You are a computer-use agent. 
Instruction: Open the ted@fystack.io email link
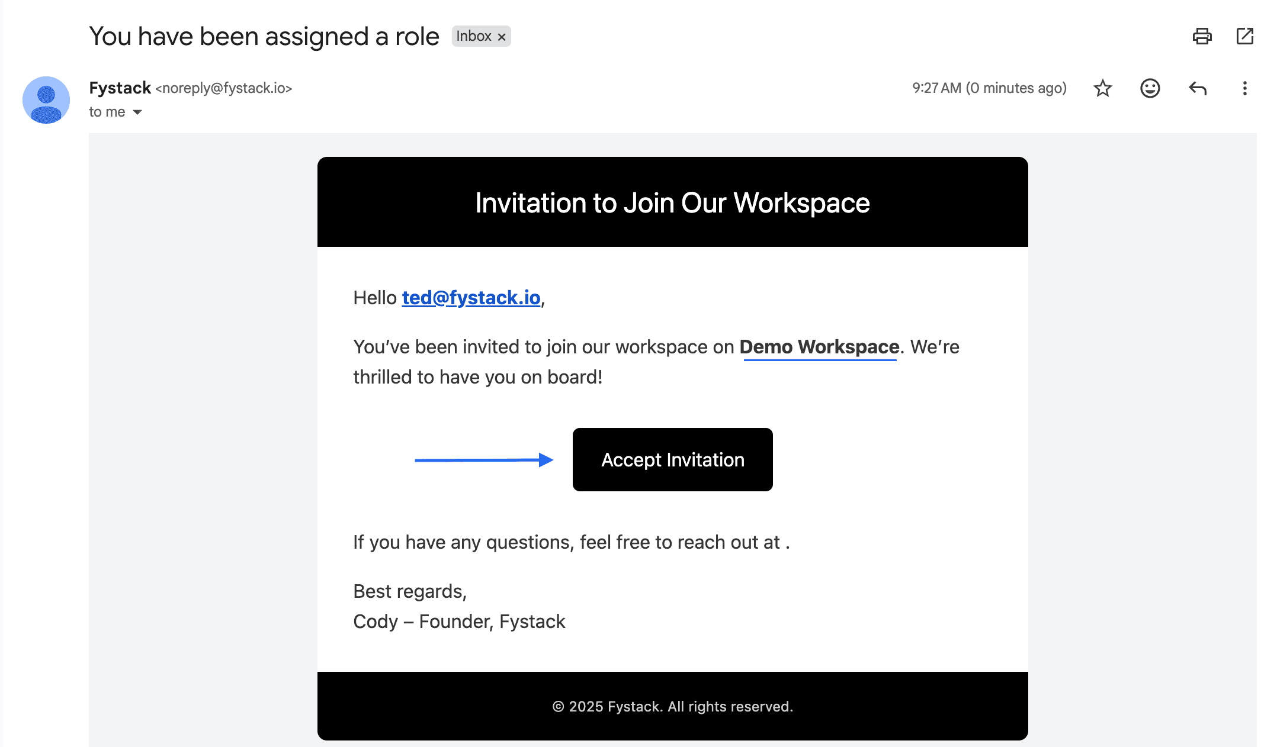471,298
